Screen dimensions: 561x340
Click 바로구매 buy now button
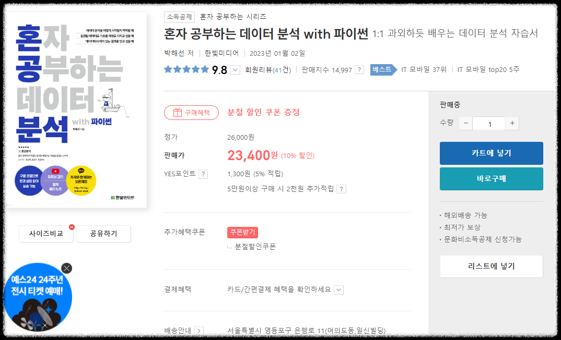491,179
